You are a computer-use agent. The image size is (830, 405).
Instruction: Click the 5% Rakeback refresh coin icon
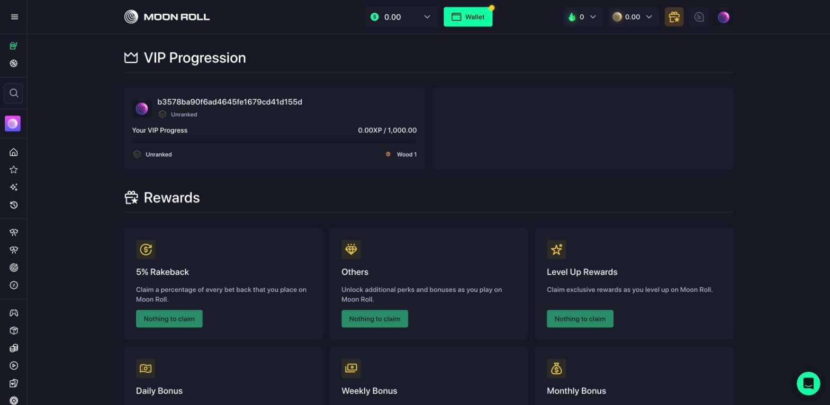146,250
